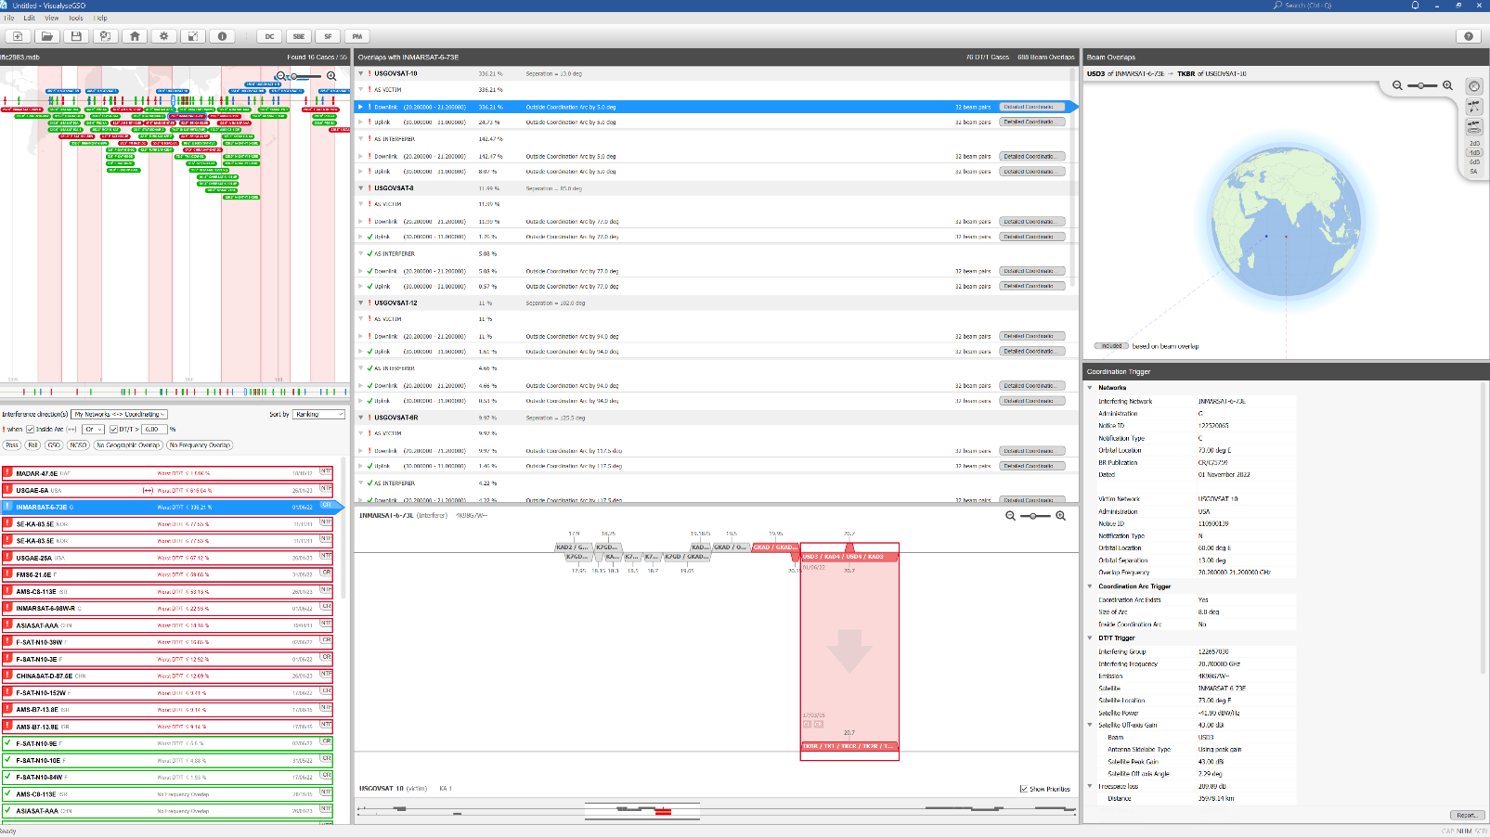
Task: Open the Tools menu
Action: [x=76, y=18]
